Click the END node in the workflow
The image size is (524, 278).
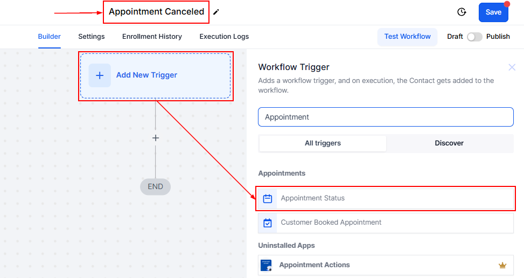pyautogui.click(x=155, y=187)
